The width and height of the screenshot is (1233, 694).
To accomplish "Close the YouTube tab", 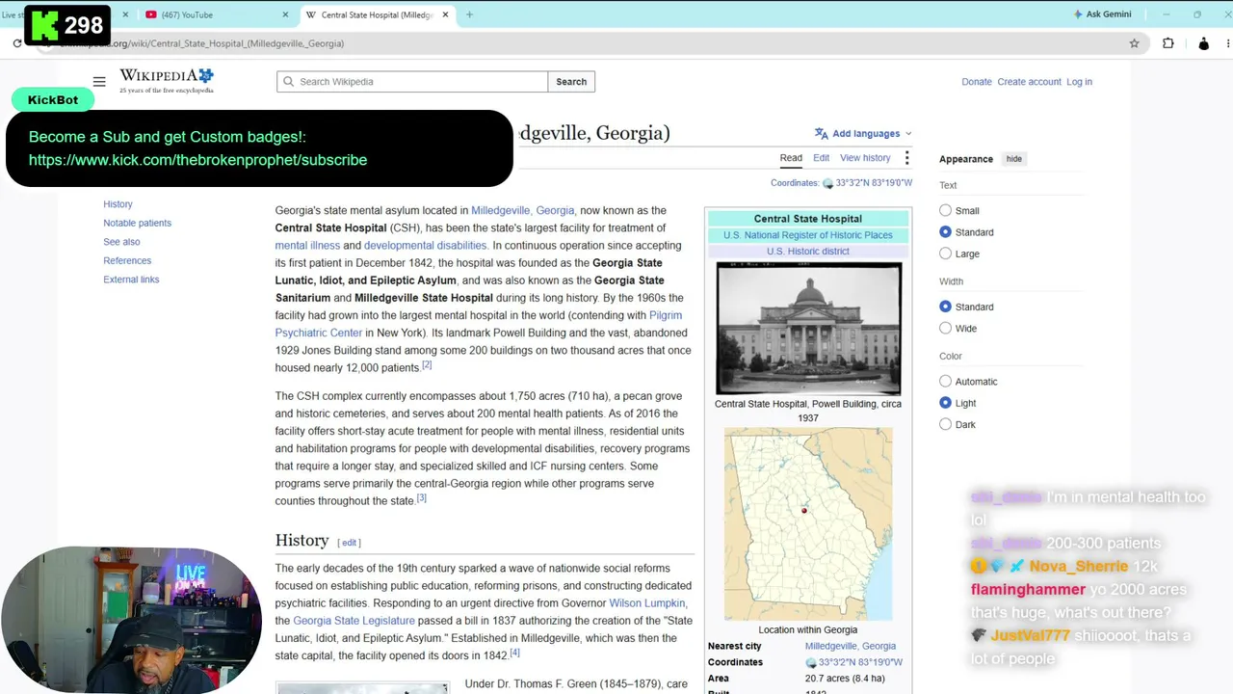I will tap(285, 14).
